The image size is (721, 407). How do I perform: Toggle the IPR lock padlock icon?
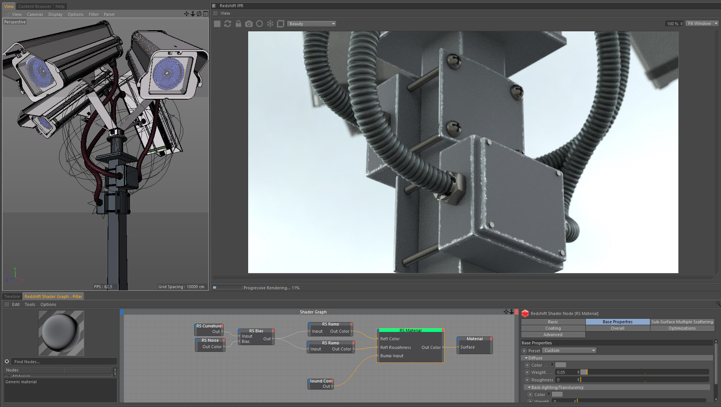pyautogui.click(x=238, y=24)
